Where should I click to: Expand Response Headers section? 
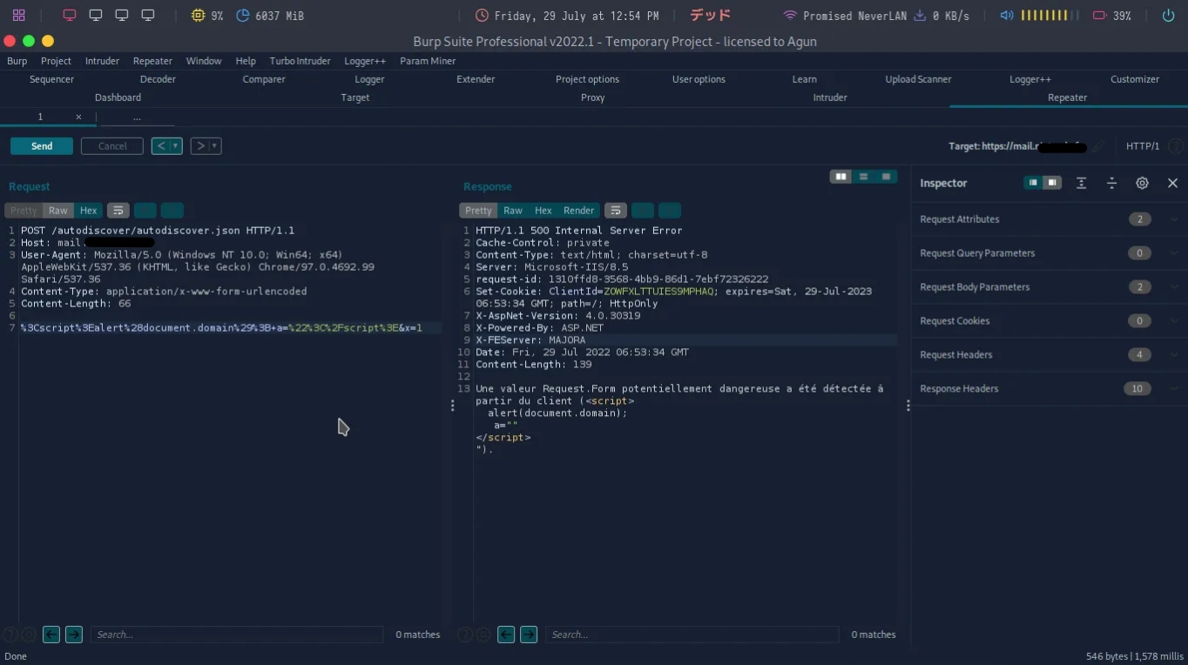coord(1049,389)
